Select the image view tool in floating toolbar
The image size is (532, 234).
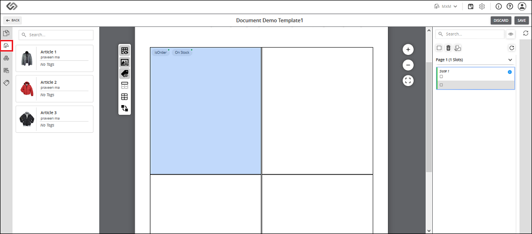(125, 62)
